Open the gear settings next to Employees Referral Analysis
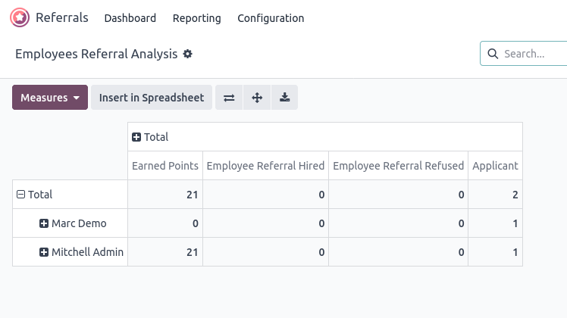 click(x=187, y=54)
